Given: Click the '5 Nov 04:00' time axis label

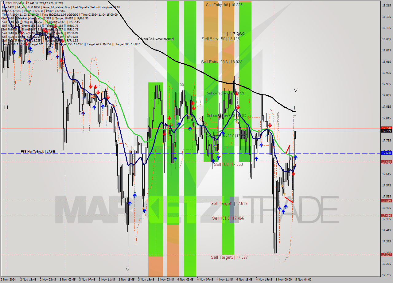Looking at the screenshot, I should click(303, 280).
